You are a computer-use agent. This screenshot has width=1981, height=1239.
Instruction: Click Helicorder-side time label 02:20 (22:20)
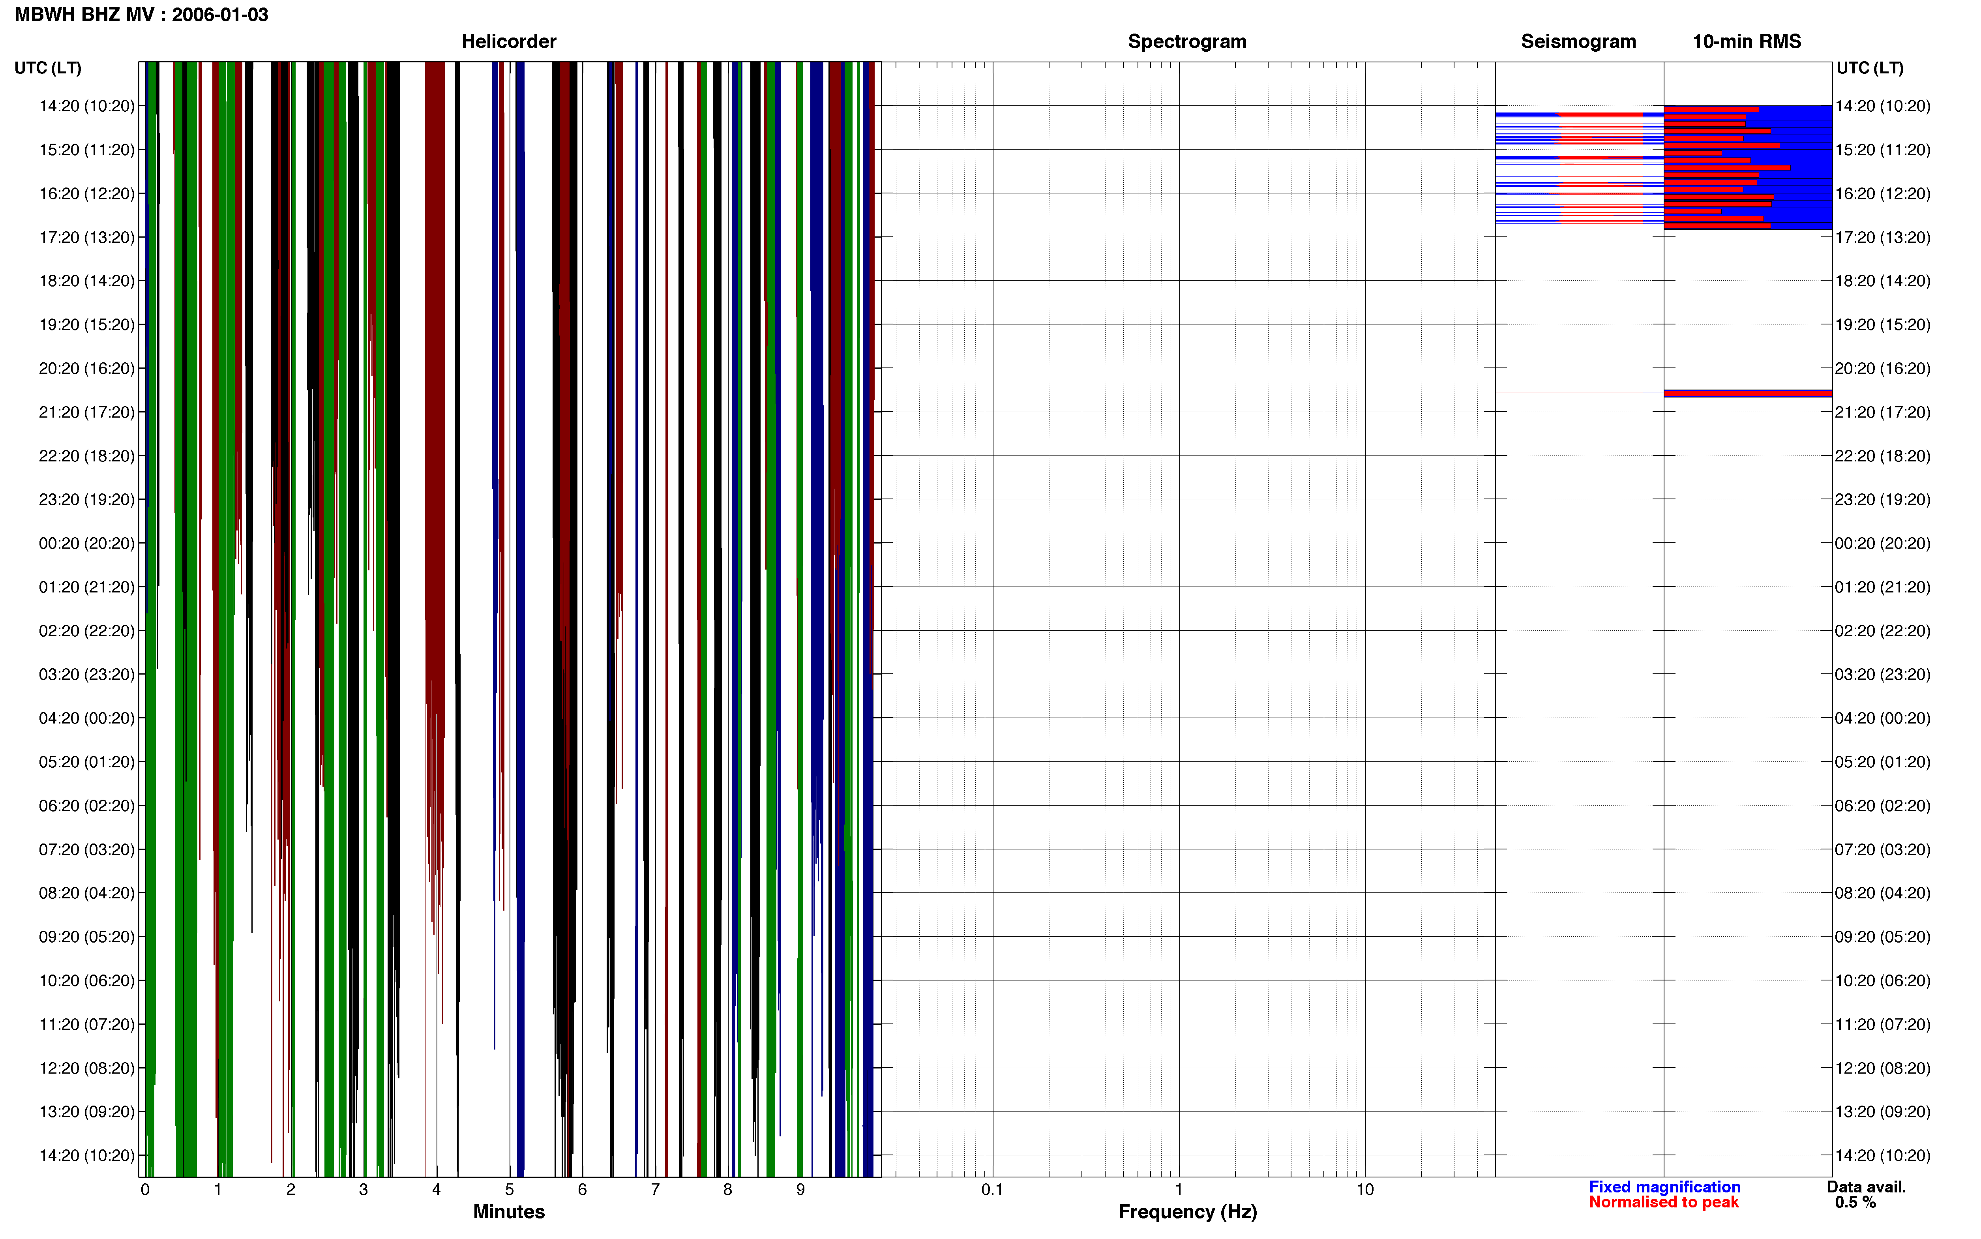87,631
